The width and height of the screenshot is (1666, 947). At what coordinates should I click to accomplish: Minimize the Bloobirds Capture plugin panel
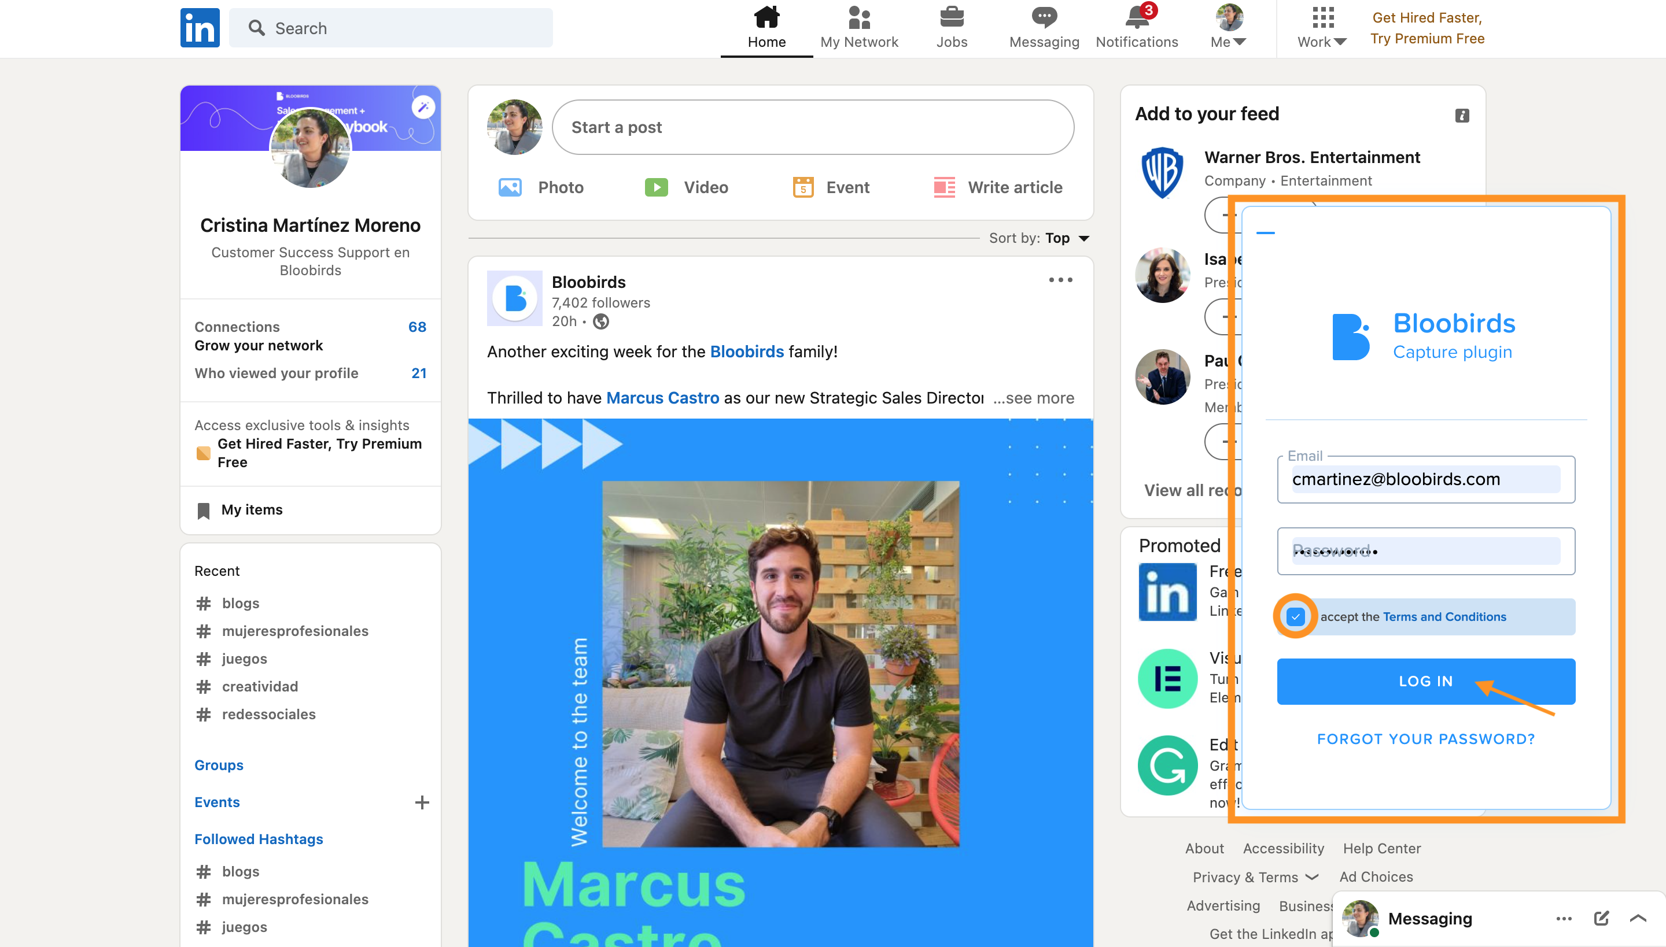click(x=1265, y=232)
